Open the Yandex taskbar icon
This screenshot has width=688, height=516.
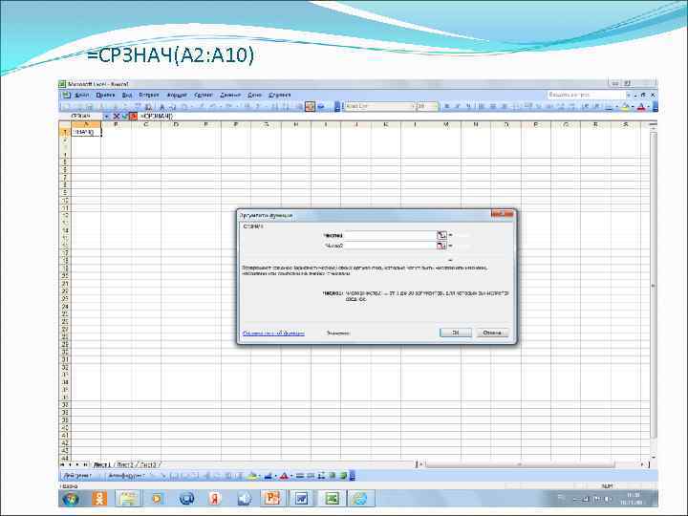[215, 499]
